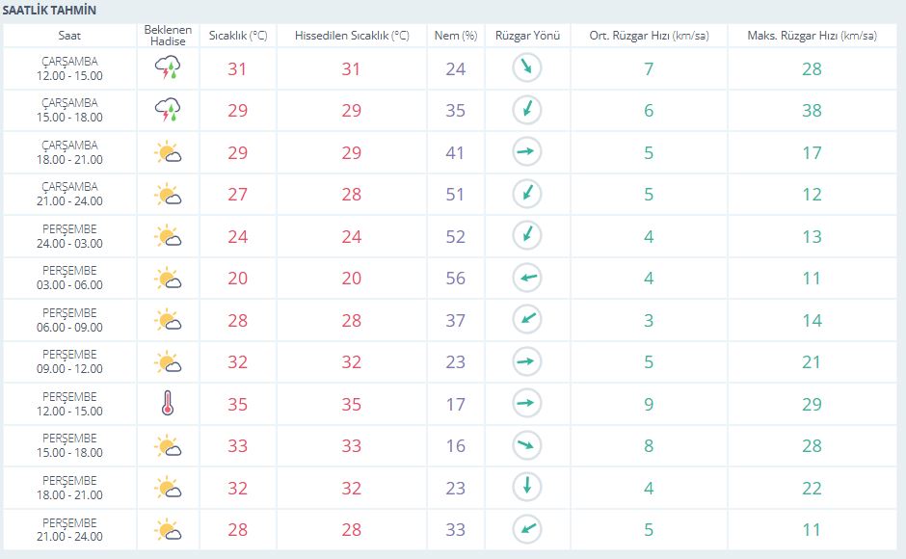
Task: Click wind direction arrow for Perşembe 03.00 - 06.00
Action: (527, 278)
